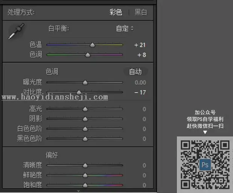The image size is (233, 193).
Task: Click the tint value field +8
Action: point(142,55)
